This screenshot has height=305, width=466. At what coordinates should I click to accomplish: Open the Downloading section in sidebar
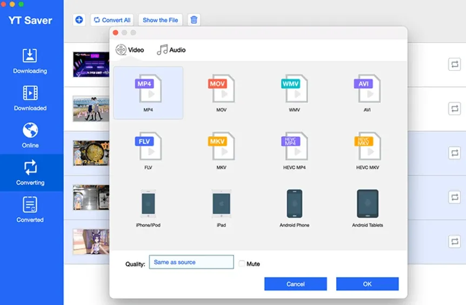30,61
